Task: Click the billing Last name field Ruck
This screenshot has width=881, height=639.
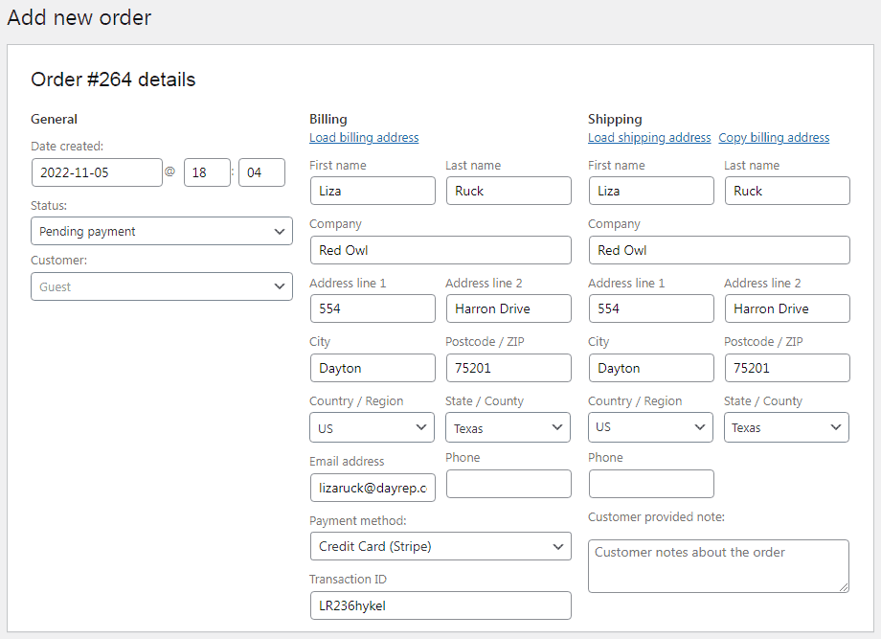Action: tap(508, 191)
